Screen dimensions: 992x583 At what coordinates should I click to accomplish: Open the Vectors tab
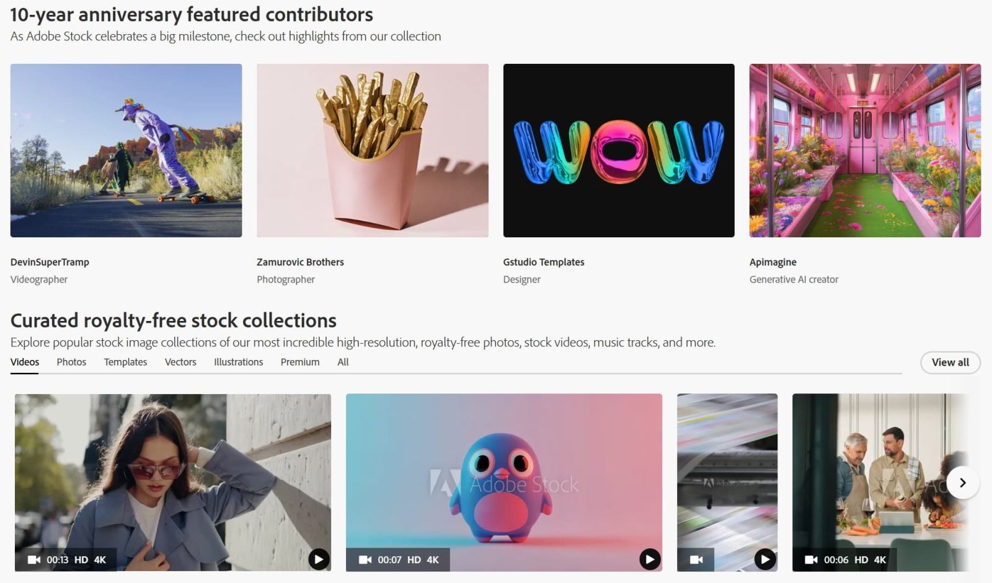click(180, 362)
